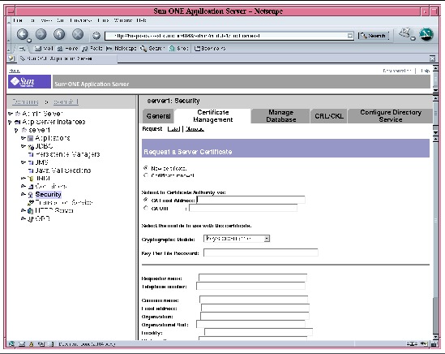Viewport: 445px width, 354px height.
Task: Open the General tab
Action: pos(158,116)
